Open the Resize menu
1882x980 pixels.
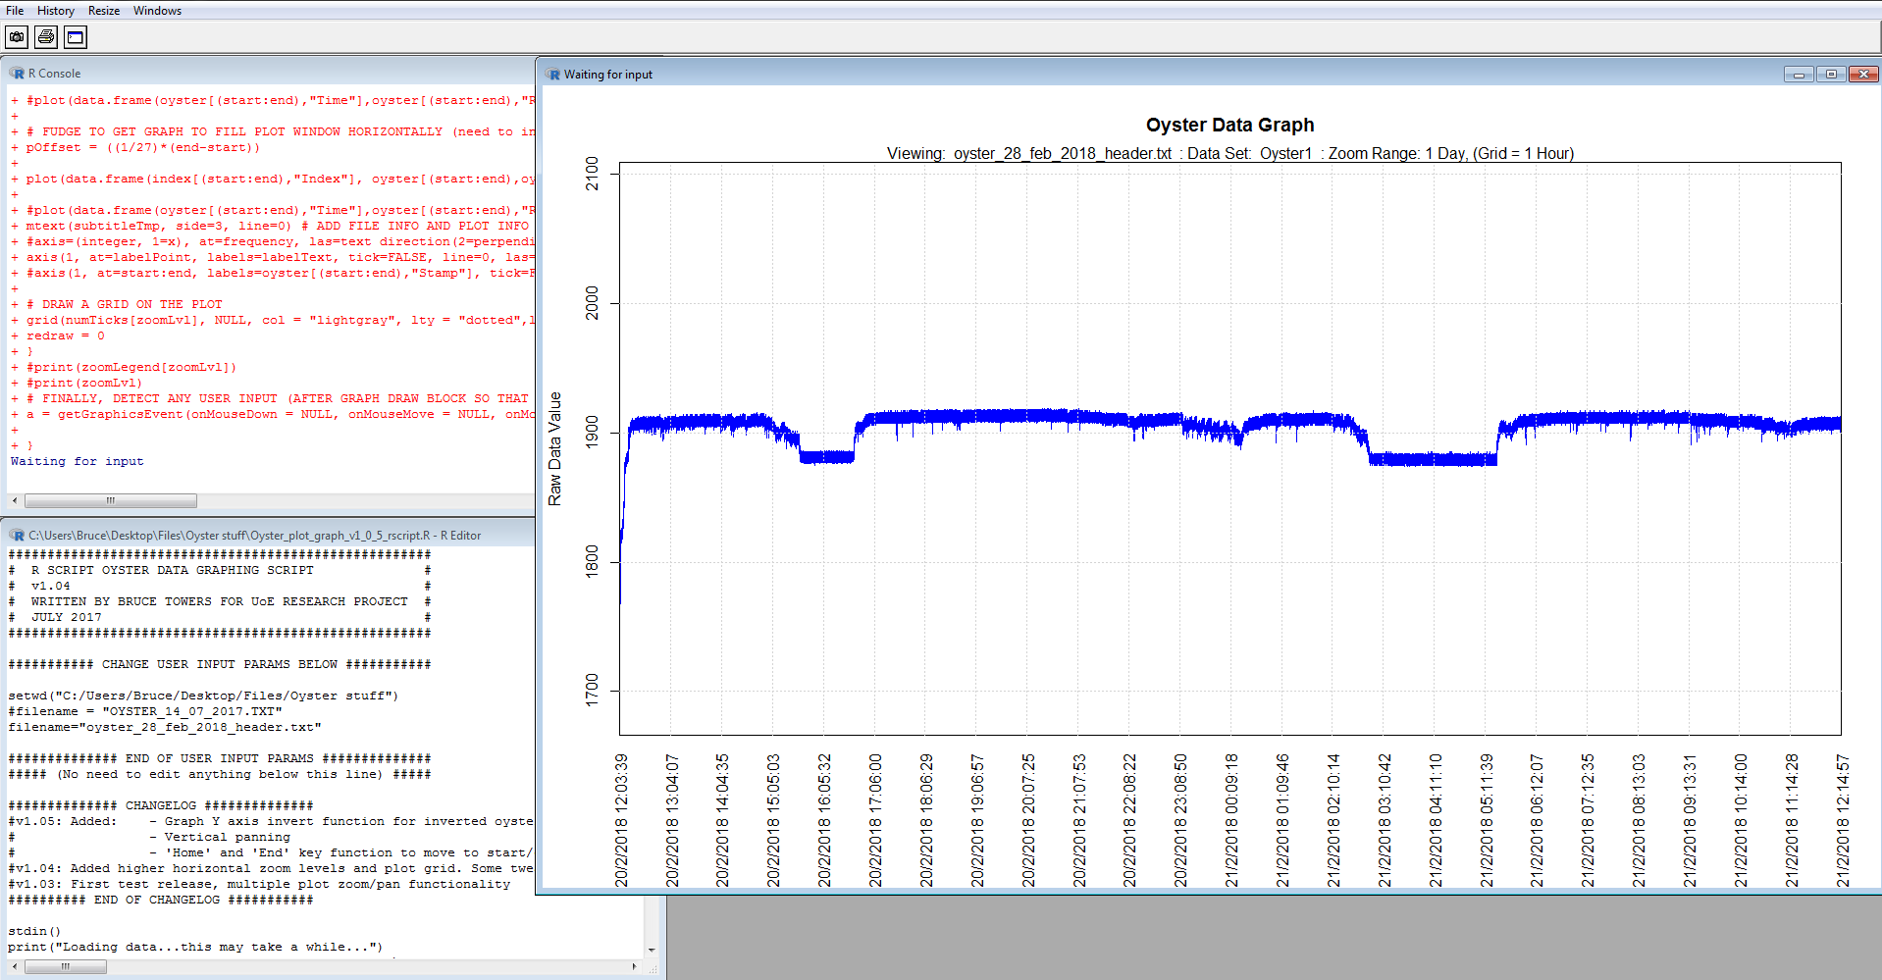[104, 11]
